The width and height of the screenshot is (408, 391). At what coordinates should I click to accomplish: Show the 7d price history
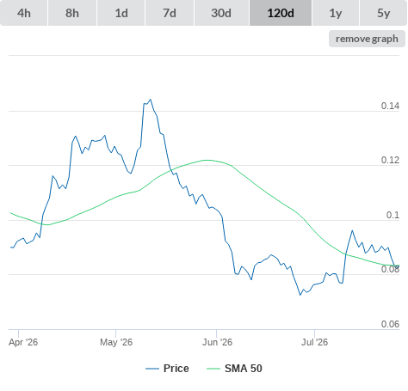click(x=170, y=13)
